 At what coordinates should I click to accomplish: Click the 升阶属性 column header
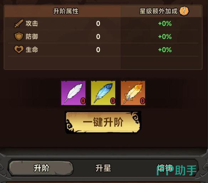click(x=66, y=11)
